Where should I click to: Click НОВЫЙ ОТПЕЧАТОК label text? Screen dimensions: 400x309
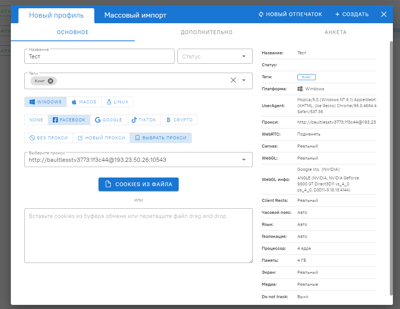(x=294, y=14)
